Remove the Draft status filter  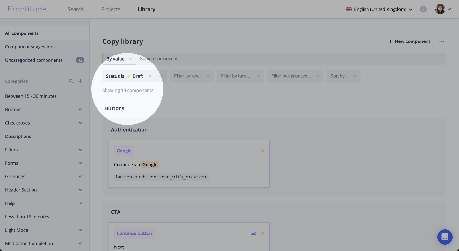pos(150,76)
